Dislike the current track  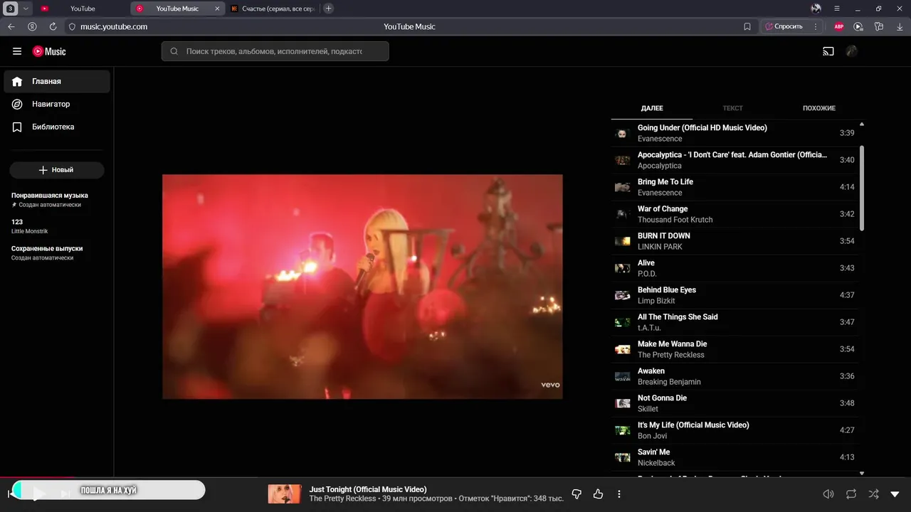coord(577,494)
